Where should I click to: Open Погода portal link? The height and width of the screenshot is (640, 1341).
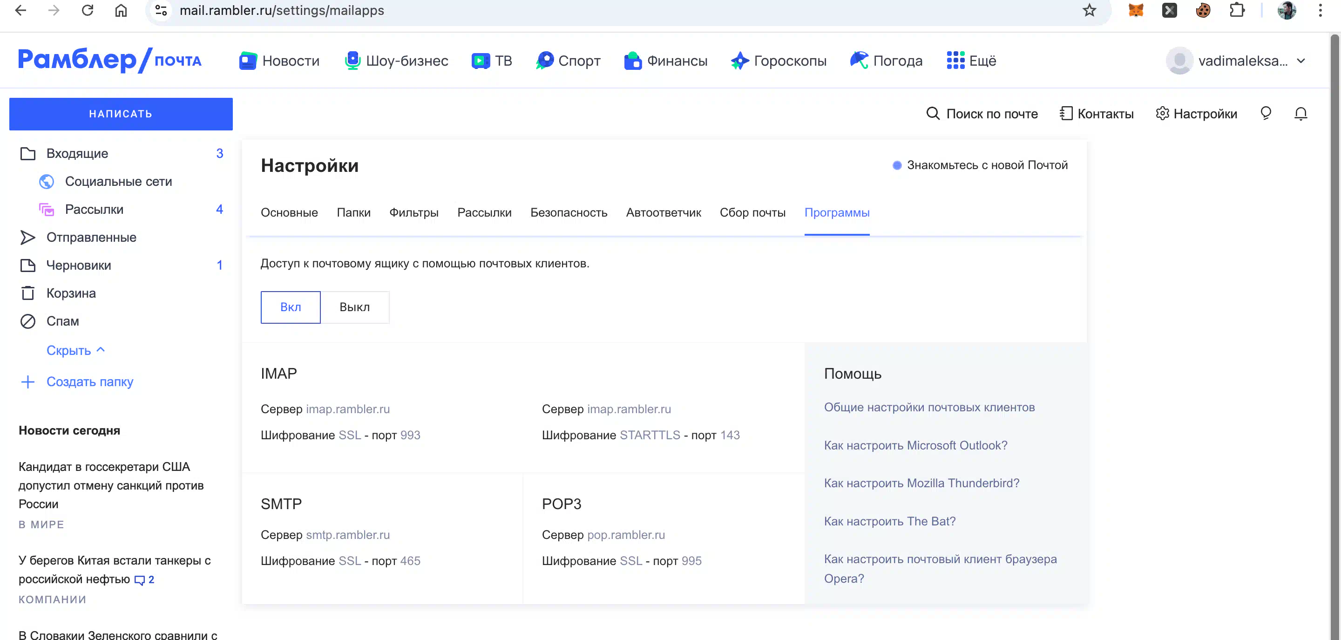coord(887,61)
